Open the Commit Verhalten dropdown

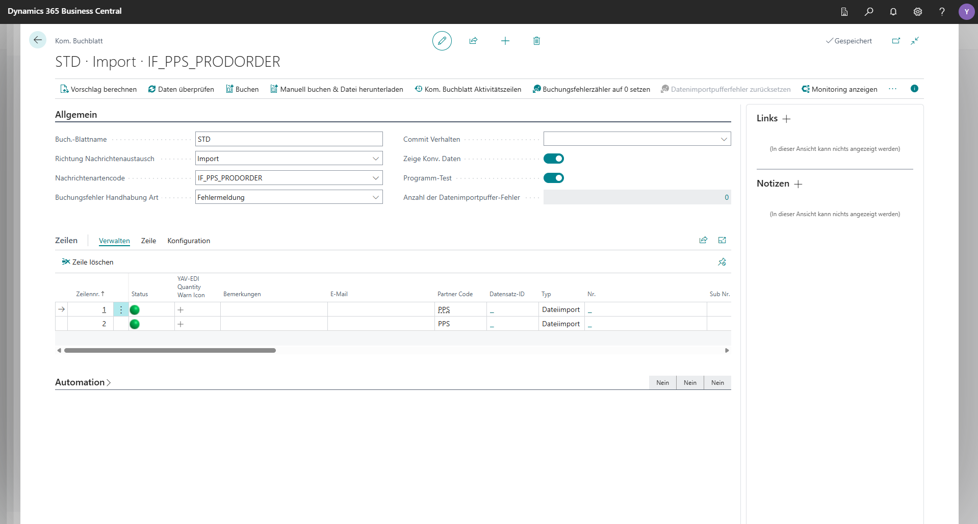pyautogui.click(x=724, y=139)
